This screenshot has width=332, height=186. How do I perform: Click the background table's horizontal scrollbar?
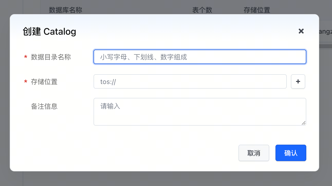click(x=325, y=46)
